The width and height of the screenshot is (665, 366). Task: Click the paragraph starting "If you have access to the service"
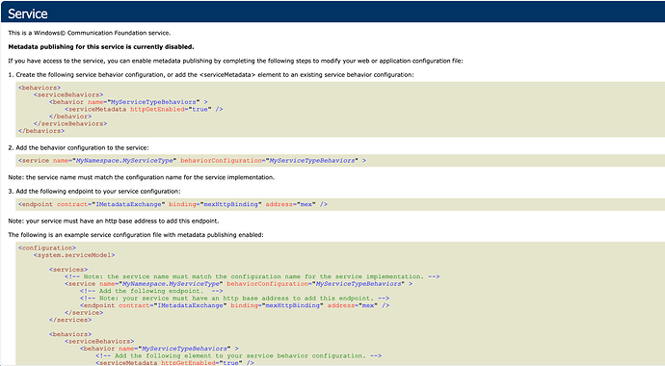235,61
